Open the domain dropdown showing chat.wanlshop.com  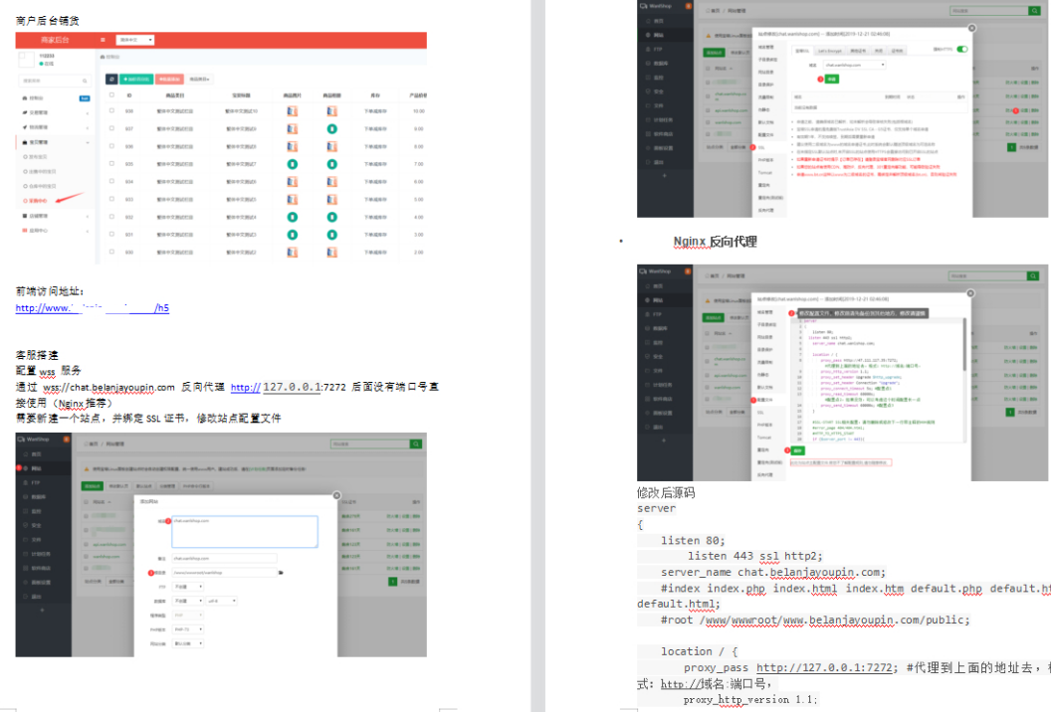pyautogui.click(x=854, y=65)
